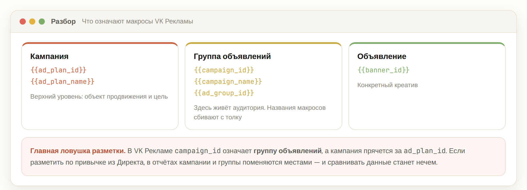Screen dimensions: 527x190
Task: Click the yellow window dot
Action: coord(32,22)
